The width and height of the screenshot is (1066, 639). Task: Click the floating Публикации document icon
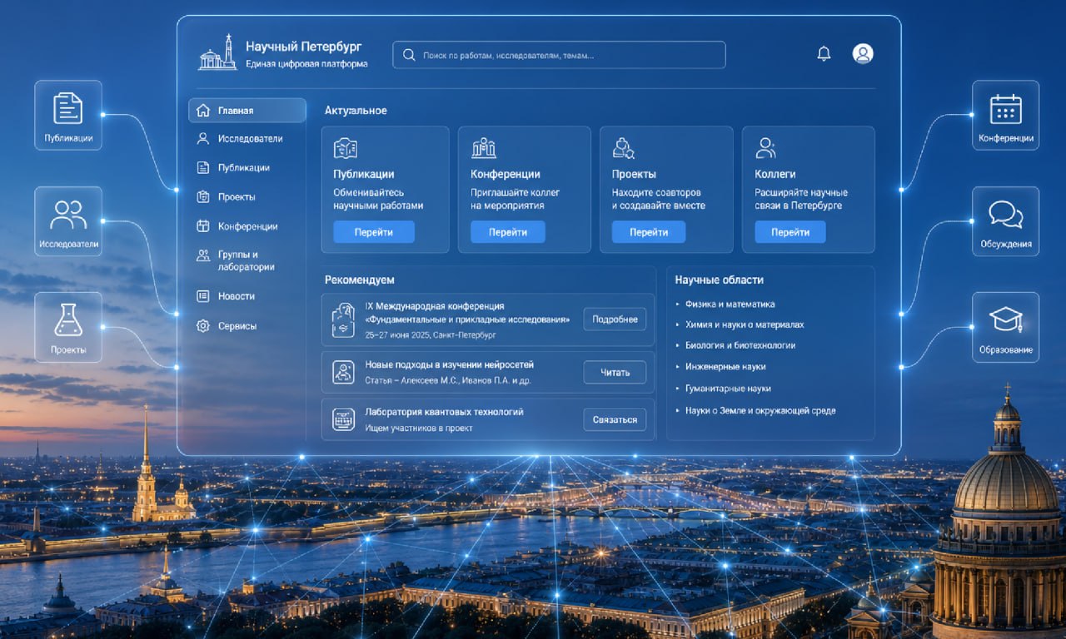point(68,108)
